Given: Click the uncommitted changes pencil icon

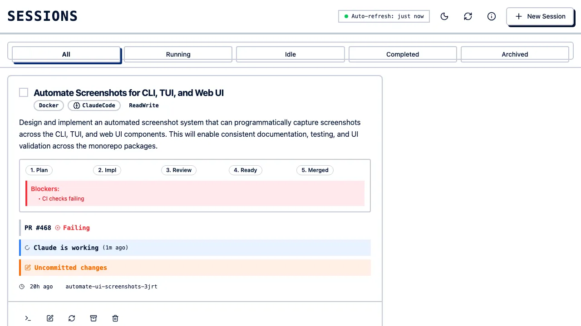Looking at the screenshot, I should [x=27, y=268].
